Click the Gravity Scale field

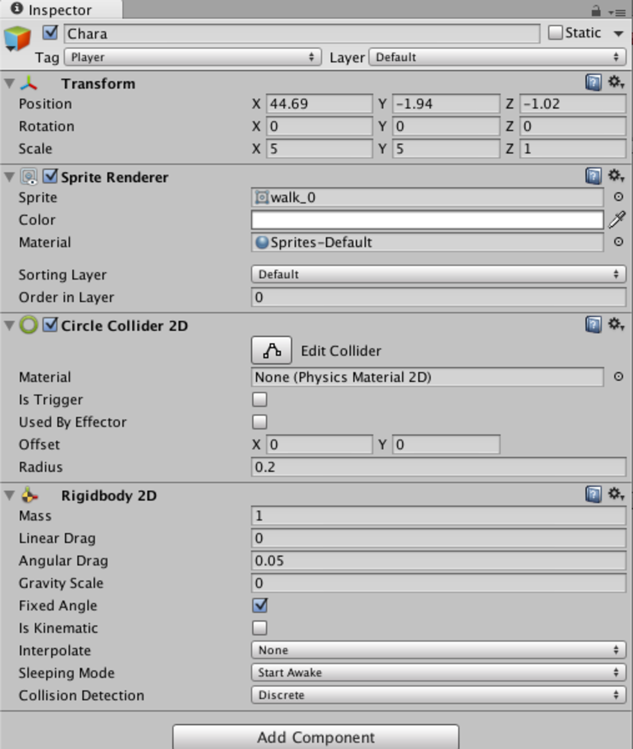pos(439,583)
